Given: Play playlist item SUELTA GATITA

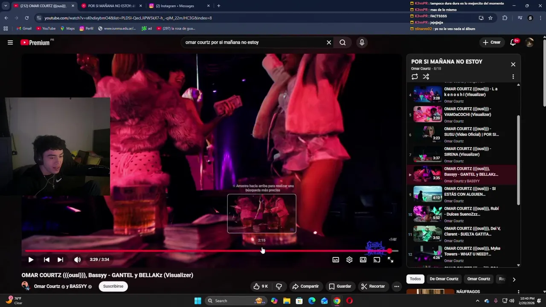Looking at the screenshot, I should pyautogui.click(x=462, y=235).
